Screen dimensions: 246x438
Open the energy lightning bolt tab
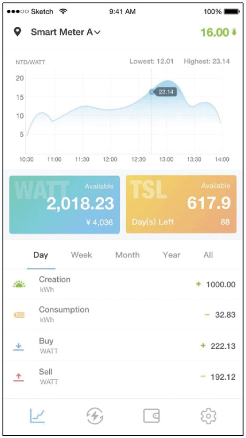click(x=95, y=416)
